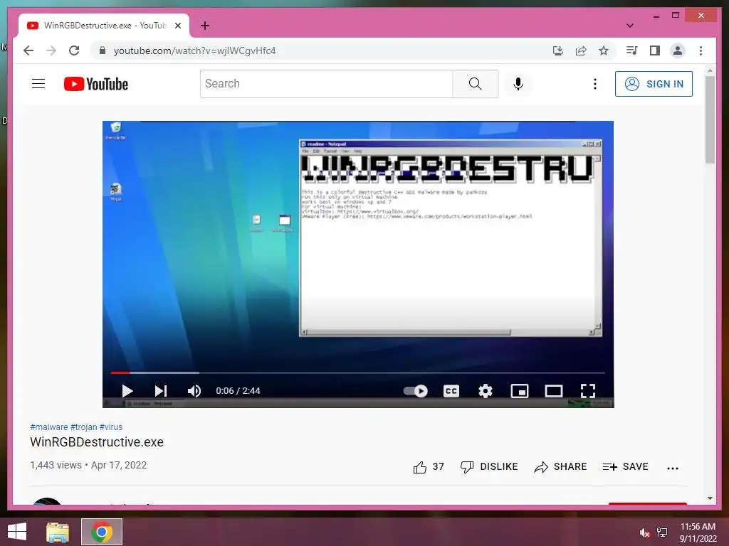Viewport: 729px width, 546px height.
Task: Toggle closed captions
Action: pyautogui.click(x=451, y=391)
